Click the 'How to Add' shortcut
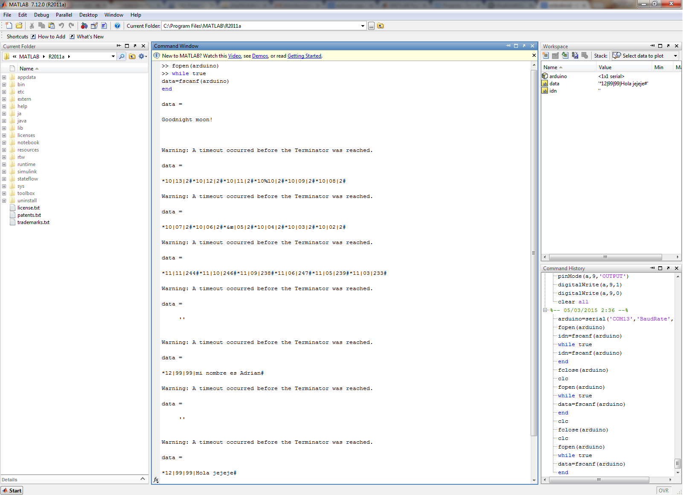The height and width of the screenshot is (495, 683). (x=48, y=37)
